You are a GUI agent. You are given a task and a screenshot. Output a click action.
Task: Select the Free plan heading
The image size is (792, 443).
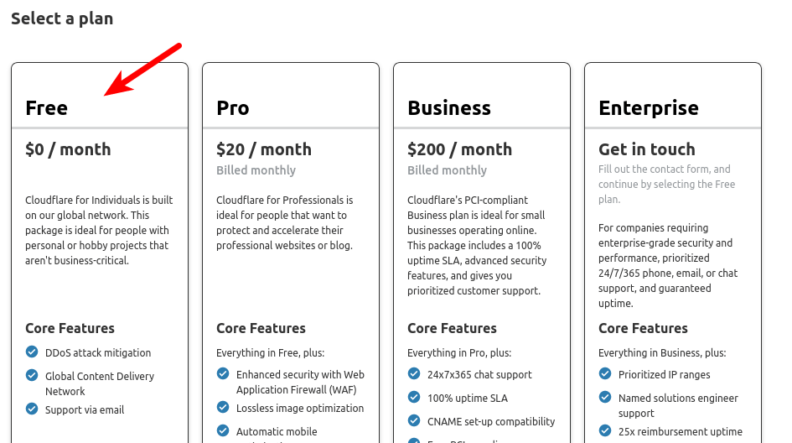[47, 108]
